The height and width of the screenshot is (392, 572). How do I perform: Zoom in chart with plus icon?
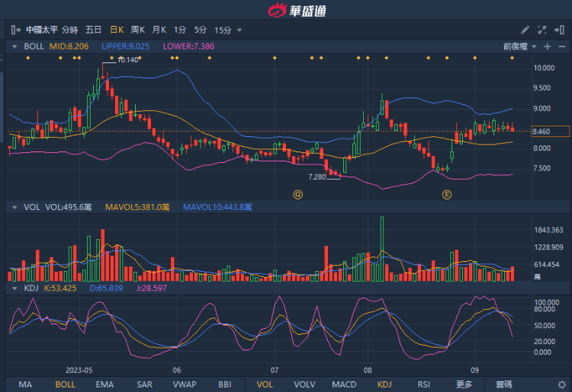point(546,46)
